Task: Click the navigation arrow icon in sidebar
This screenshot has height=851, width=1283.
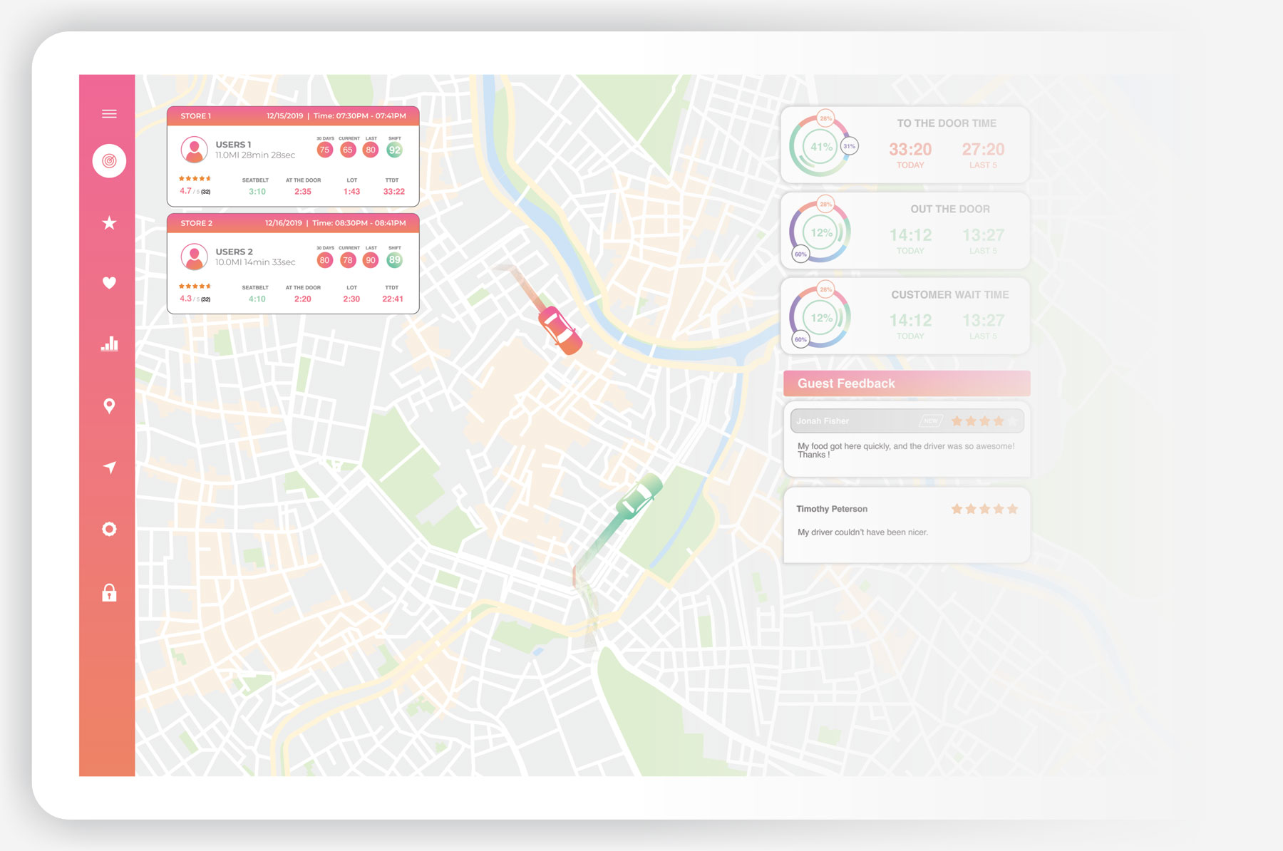Action: coord(109,467)
